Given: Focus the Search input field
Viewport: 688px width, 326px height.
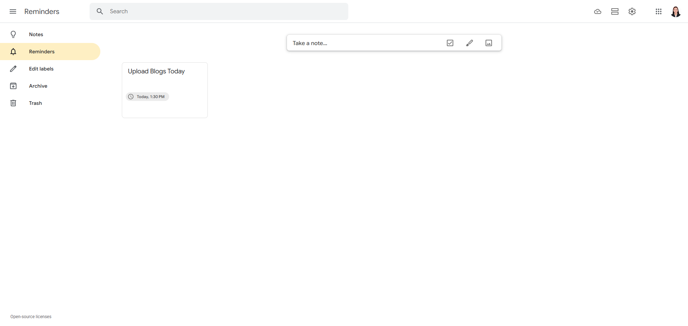Looking at the screenshot, I should tap(226, 11).
